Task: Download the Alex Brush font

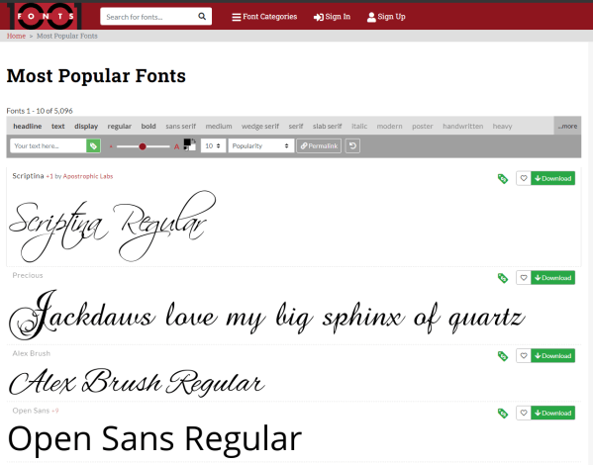Action: (553, 356)
